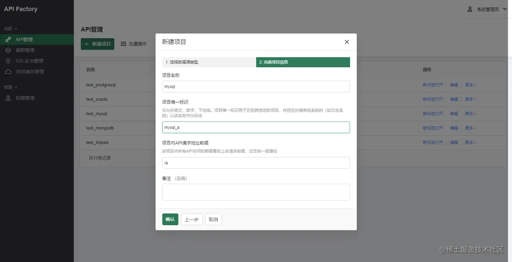512x262 pixels.
Task: Click inside the 备注 remarks field
Action: coord(256,192)
